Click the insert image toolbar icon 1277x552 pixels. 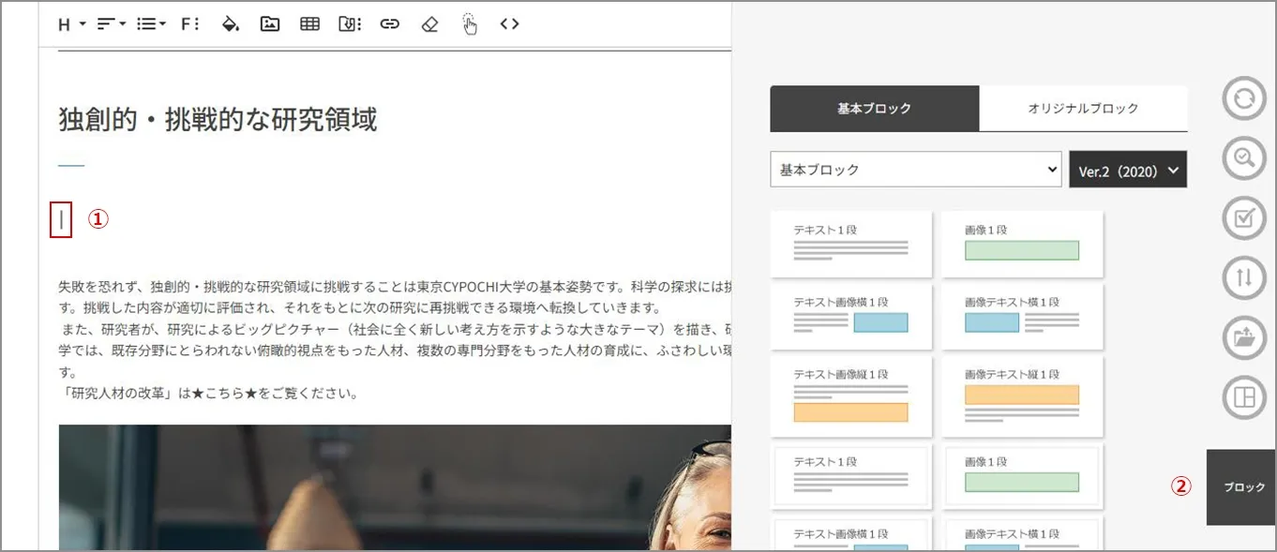point(270,24)
